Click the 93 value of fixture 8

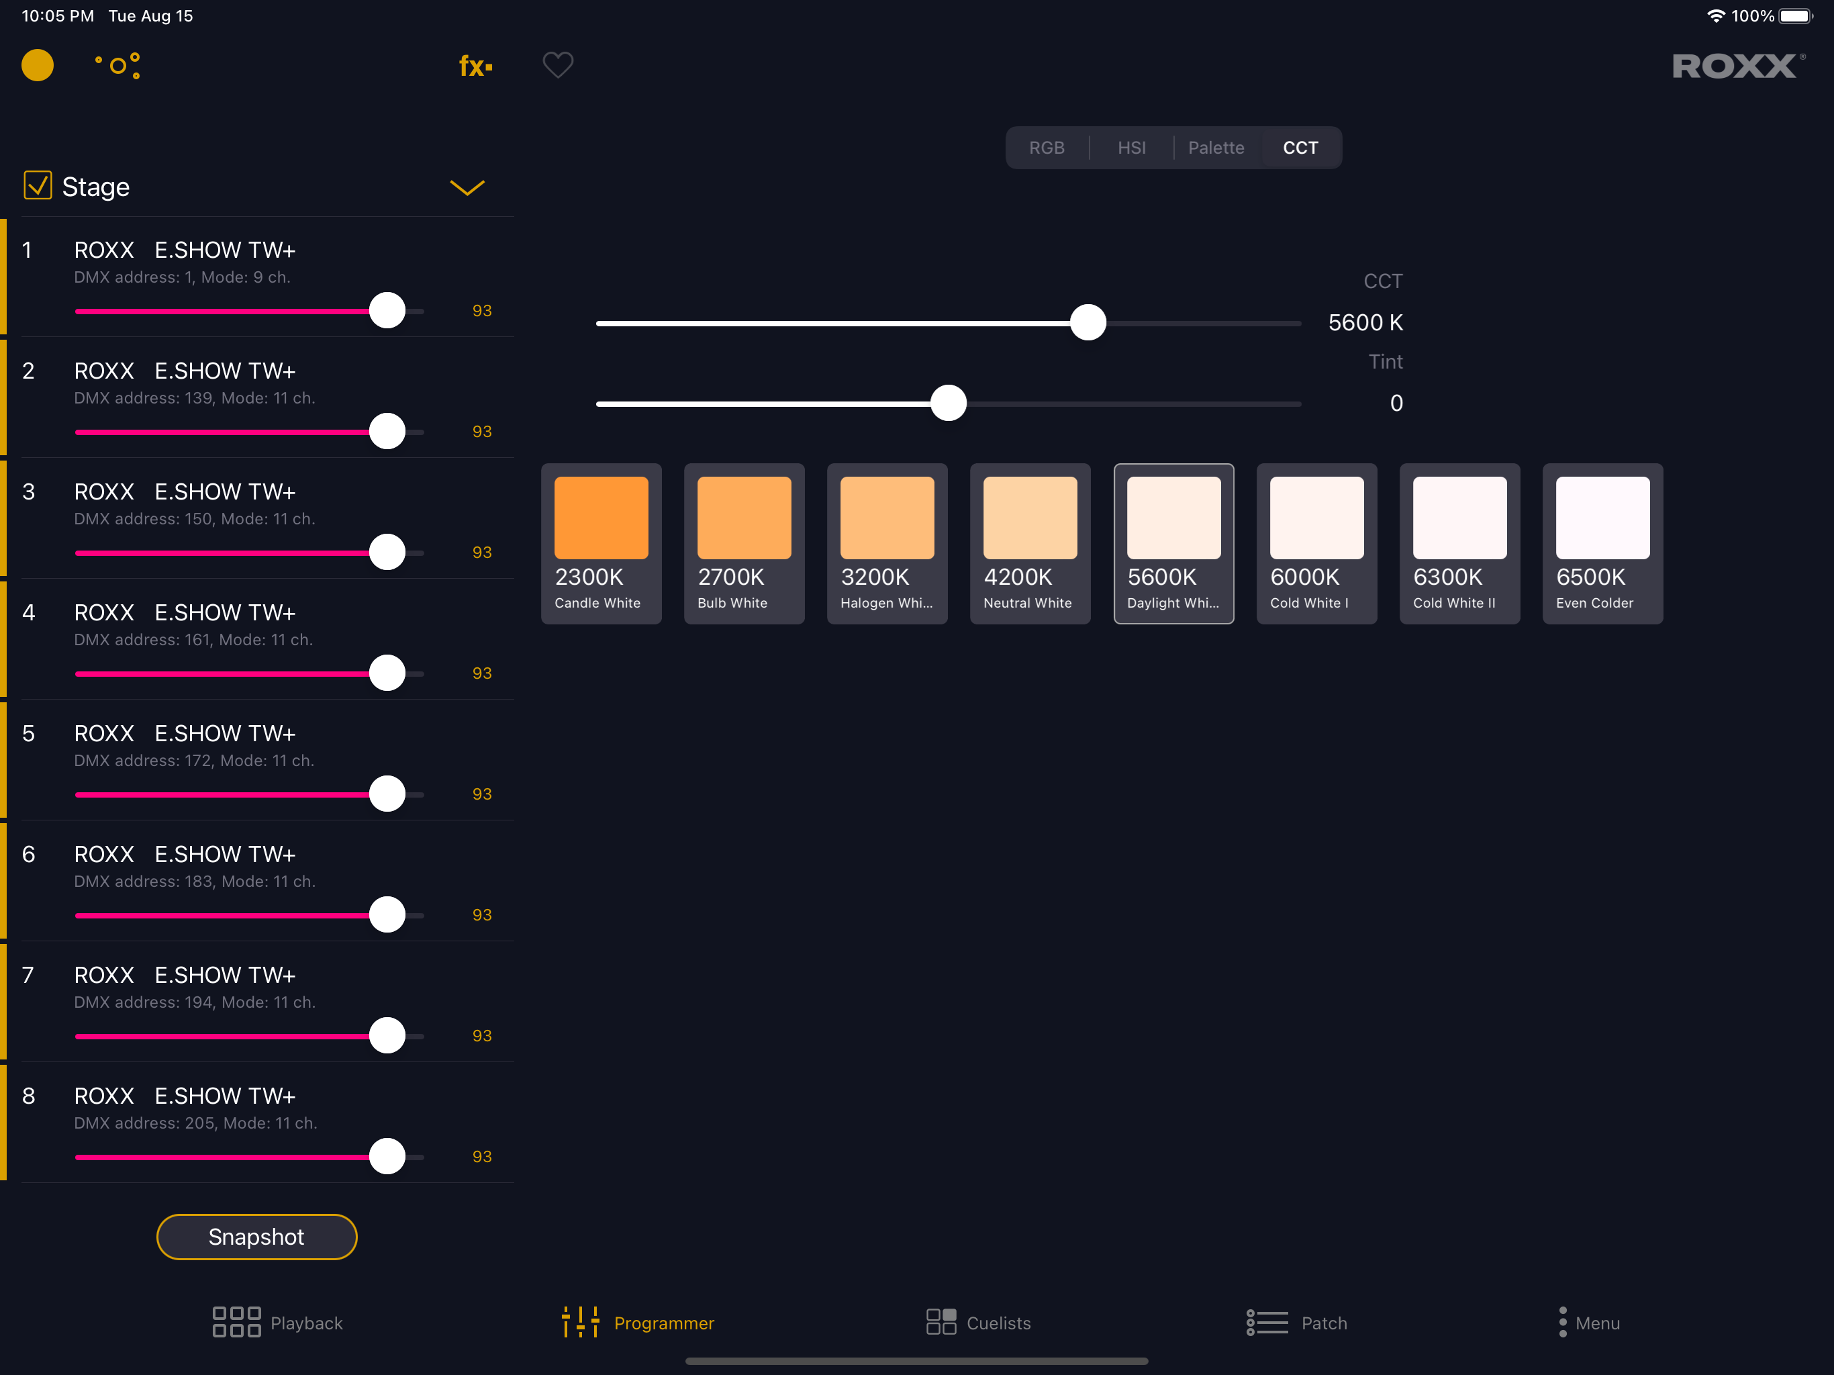482,1156
